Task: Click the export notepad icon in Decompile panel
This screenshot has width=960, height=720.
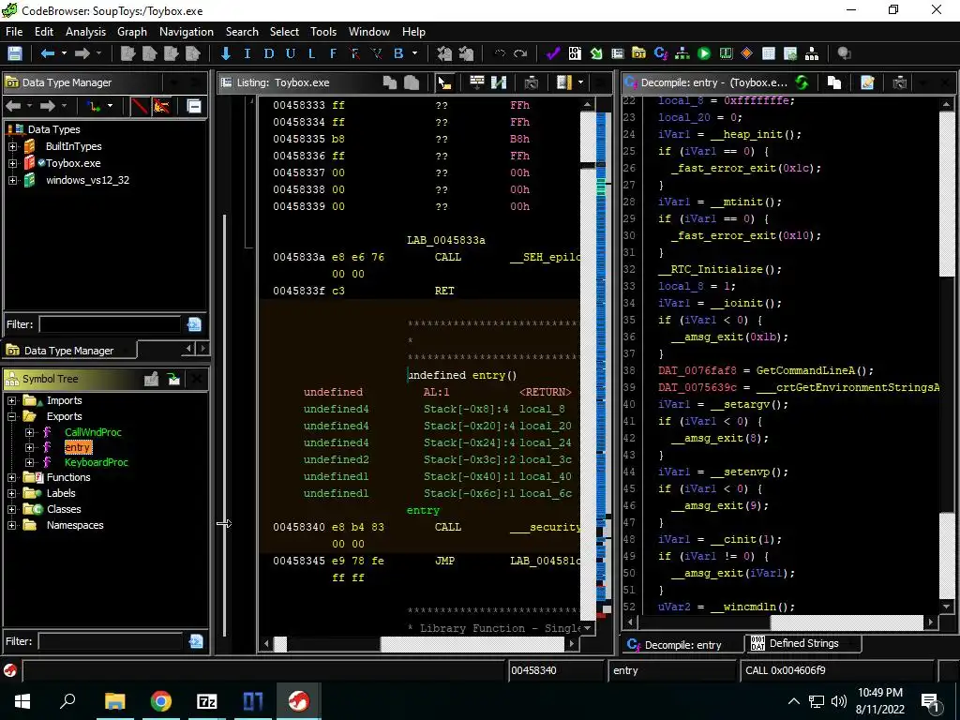Action: (x=867, y=82)
